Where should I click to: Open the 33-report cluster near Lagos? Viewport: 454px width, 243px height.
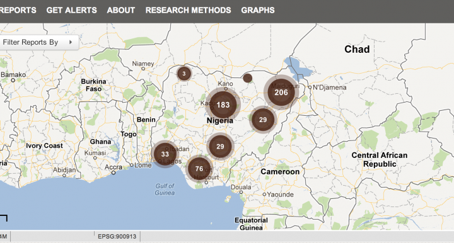click(165, 154)
